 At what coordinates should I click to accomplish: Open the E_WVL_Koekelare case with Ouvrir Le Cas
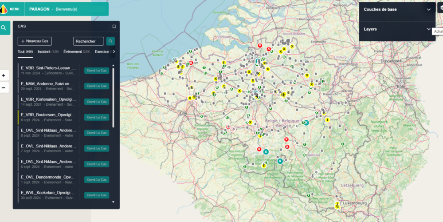(97, 195)
